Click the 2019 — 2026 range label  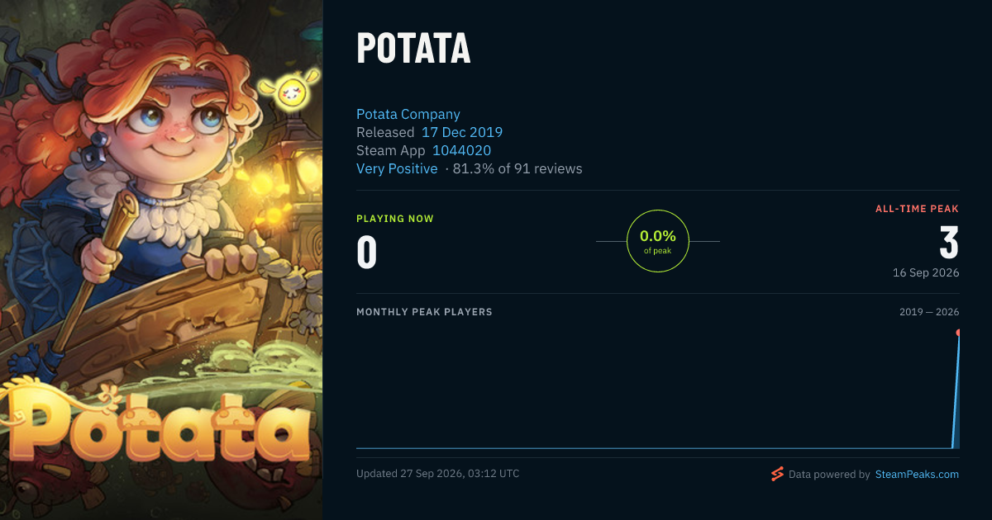point(929,312)
